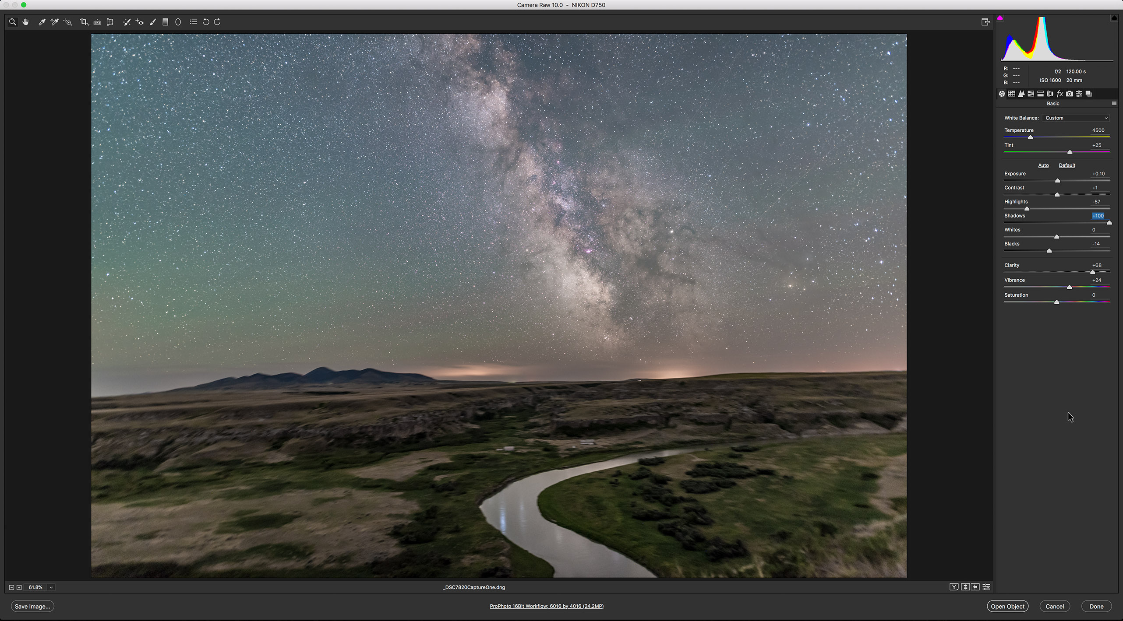Click the Clarity slider handle
This screenshot has height=621, width=1123.
[x=1092, y=272]
